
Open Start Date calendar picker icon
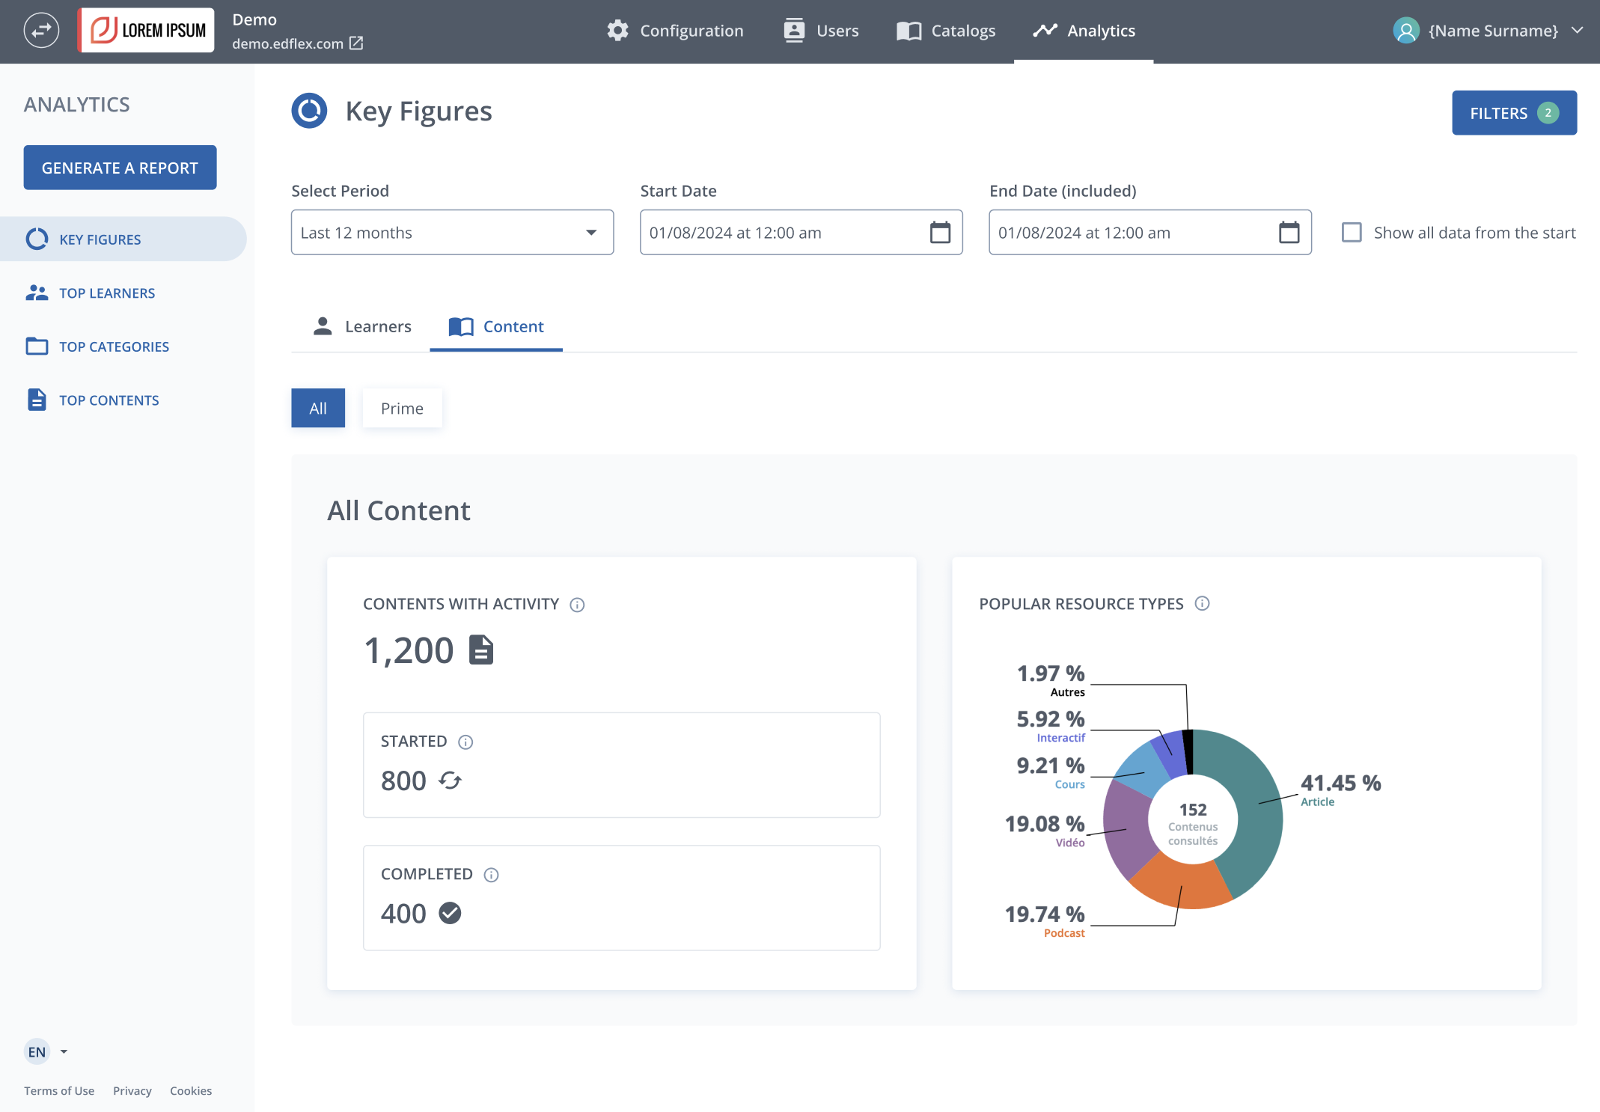pyautogui.click(x=940, y=233)
